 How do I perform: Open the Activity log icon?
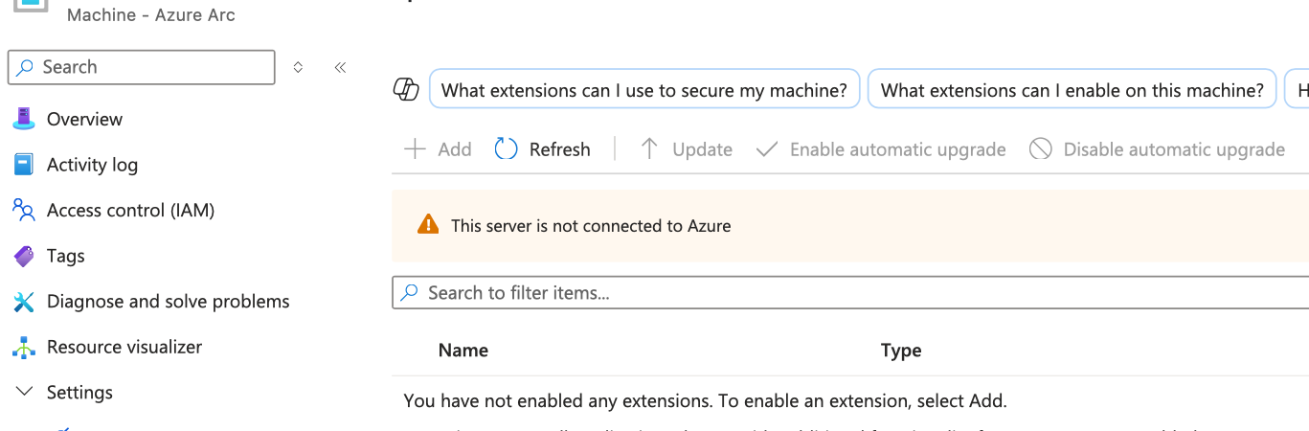(x=24, y=165)
